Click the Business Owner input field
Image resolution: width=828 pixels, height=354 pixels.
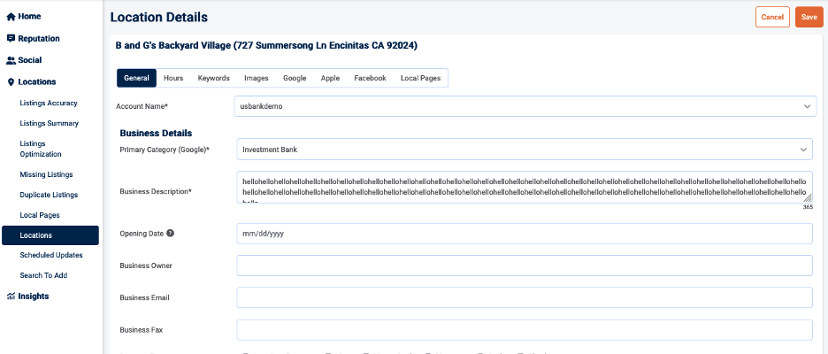pos(525,265)
